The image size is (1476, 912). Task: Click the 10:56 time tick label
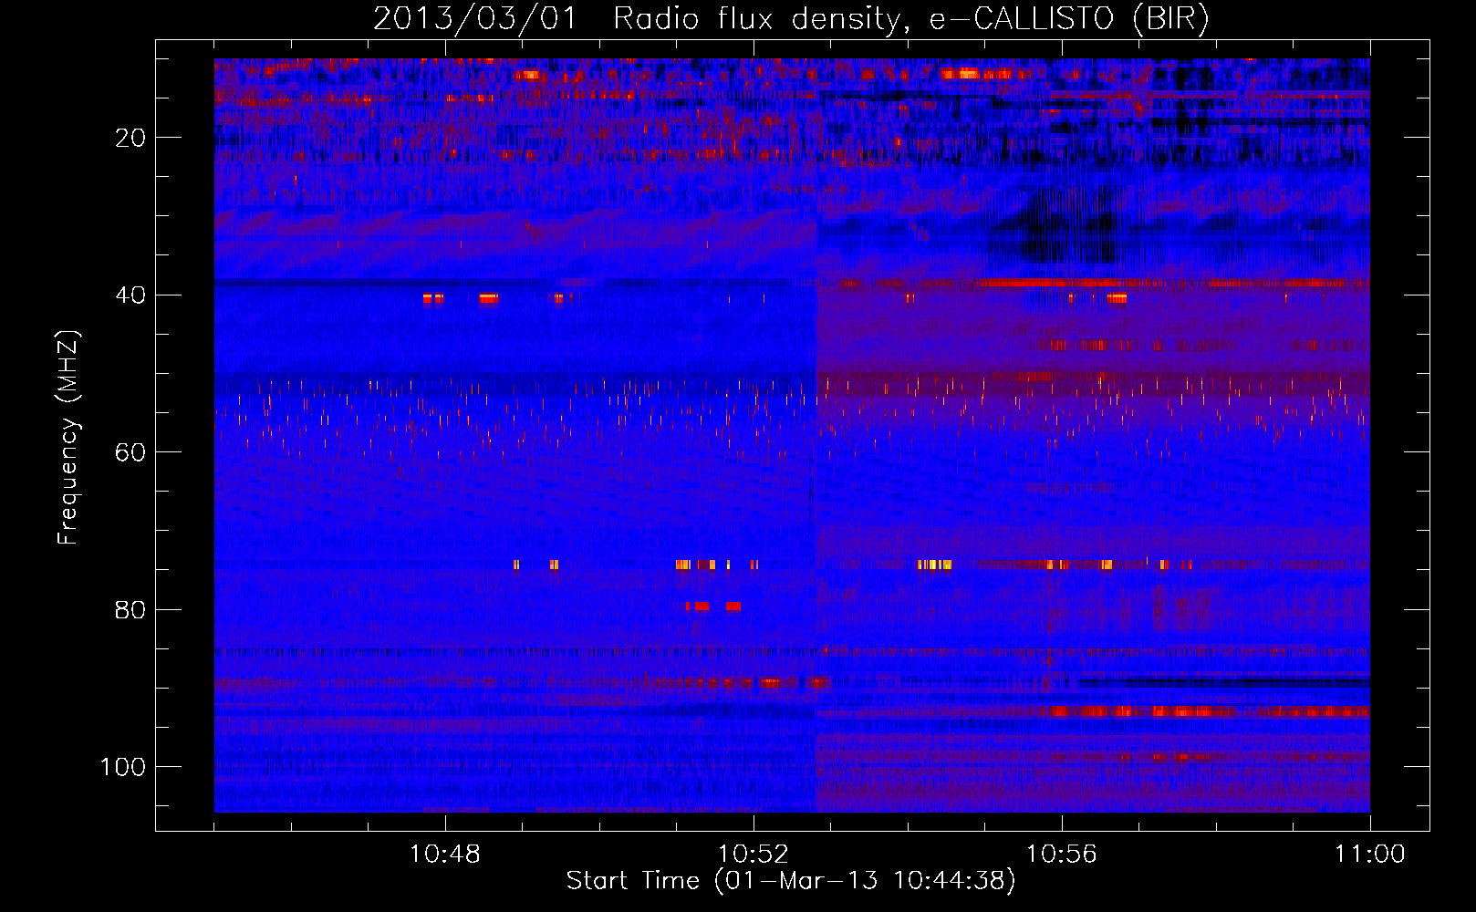1062,855
